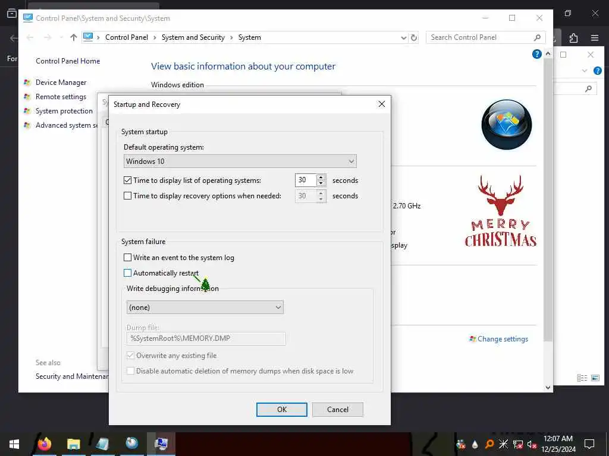Viewport: 609px width, 456px height.
Task: Go to Control Panel Home
Action: click(x=68, y=61)
